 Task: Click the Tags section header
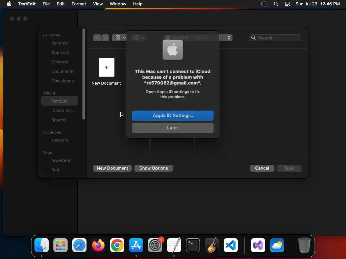pos(47,152)
